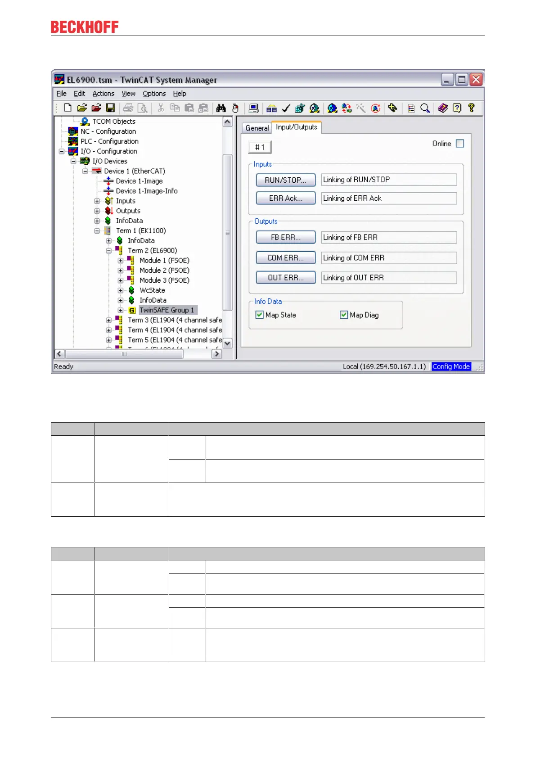This screenshot has height=758, width=536.
Task: Click the Open file folder icon
Action: [82, 108]
